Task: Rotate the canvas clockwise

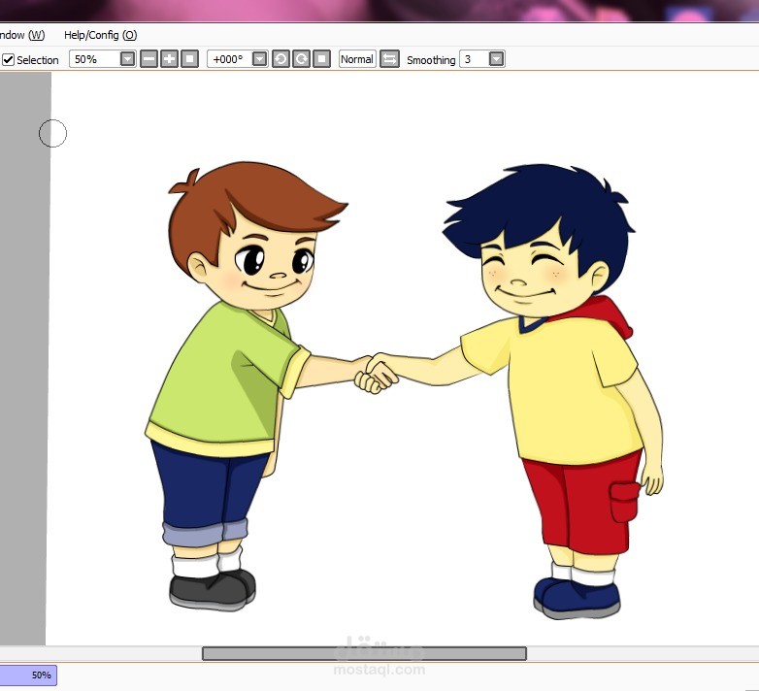Action: point(301,59)
